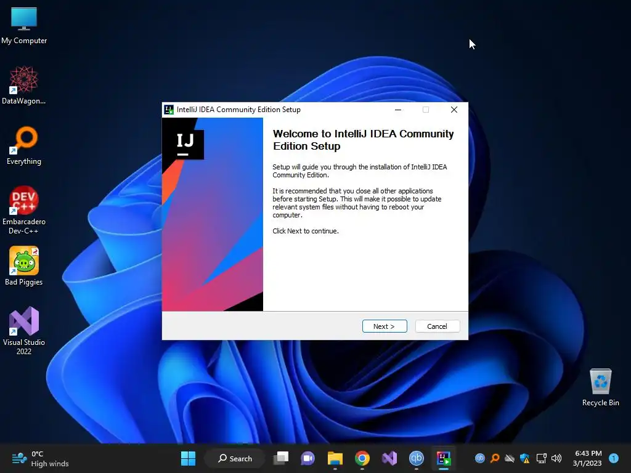
Task: Open qBittorrent from the taskbar
Action: (x=416, y=458)
